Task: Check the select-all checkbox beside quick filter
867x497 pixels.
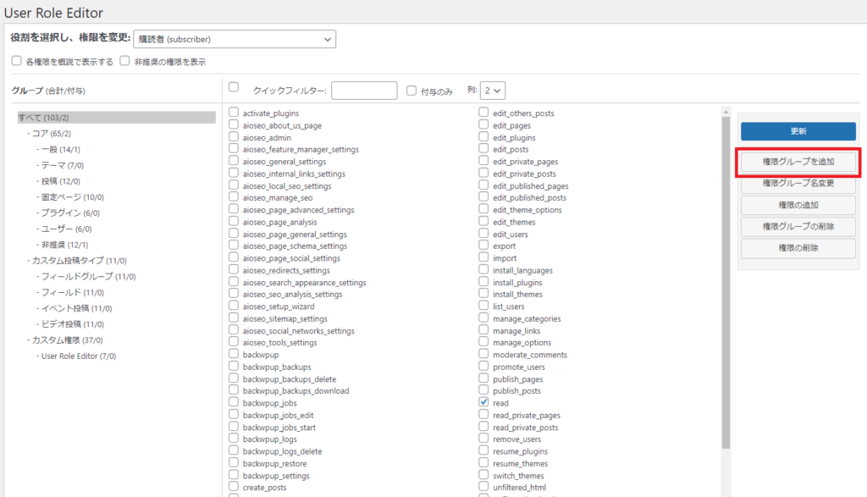Action: pos(235,87)
